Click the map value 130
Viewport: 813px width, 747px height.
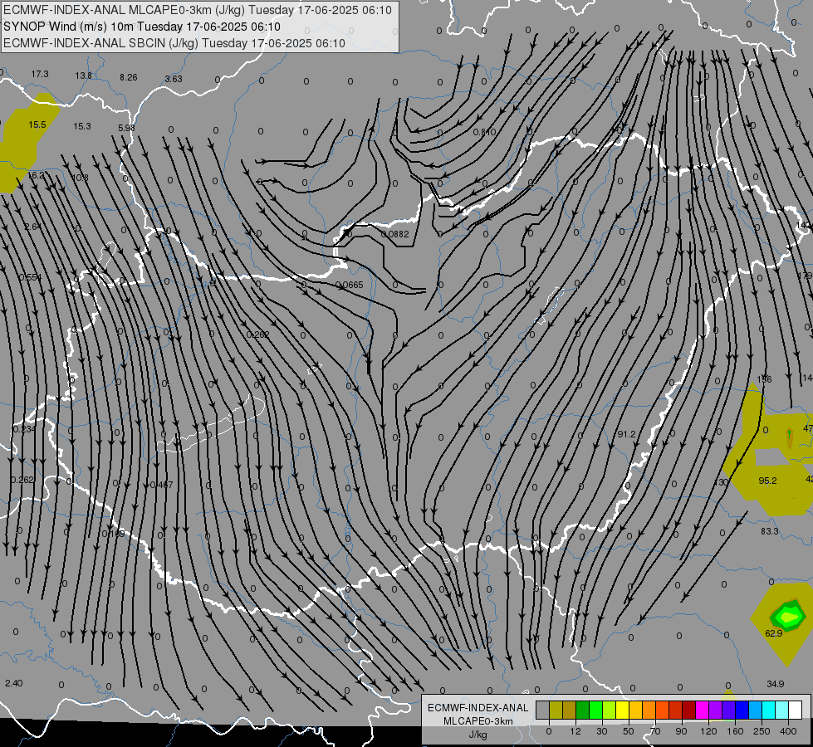pyautogui.click(x=721, y=482)
